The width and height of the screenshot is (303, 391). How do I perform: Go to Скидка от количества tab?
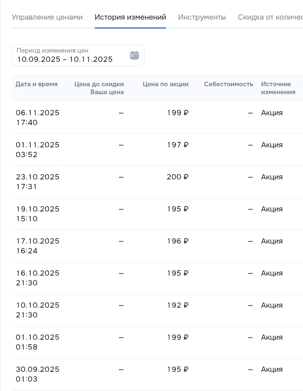coord(270,17)
